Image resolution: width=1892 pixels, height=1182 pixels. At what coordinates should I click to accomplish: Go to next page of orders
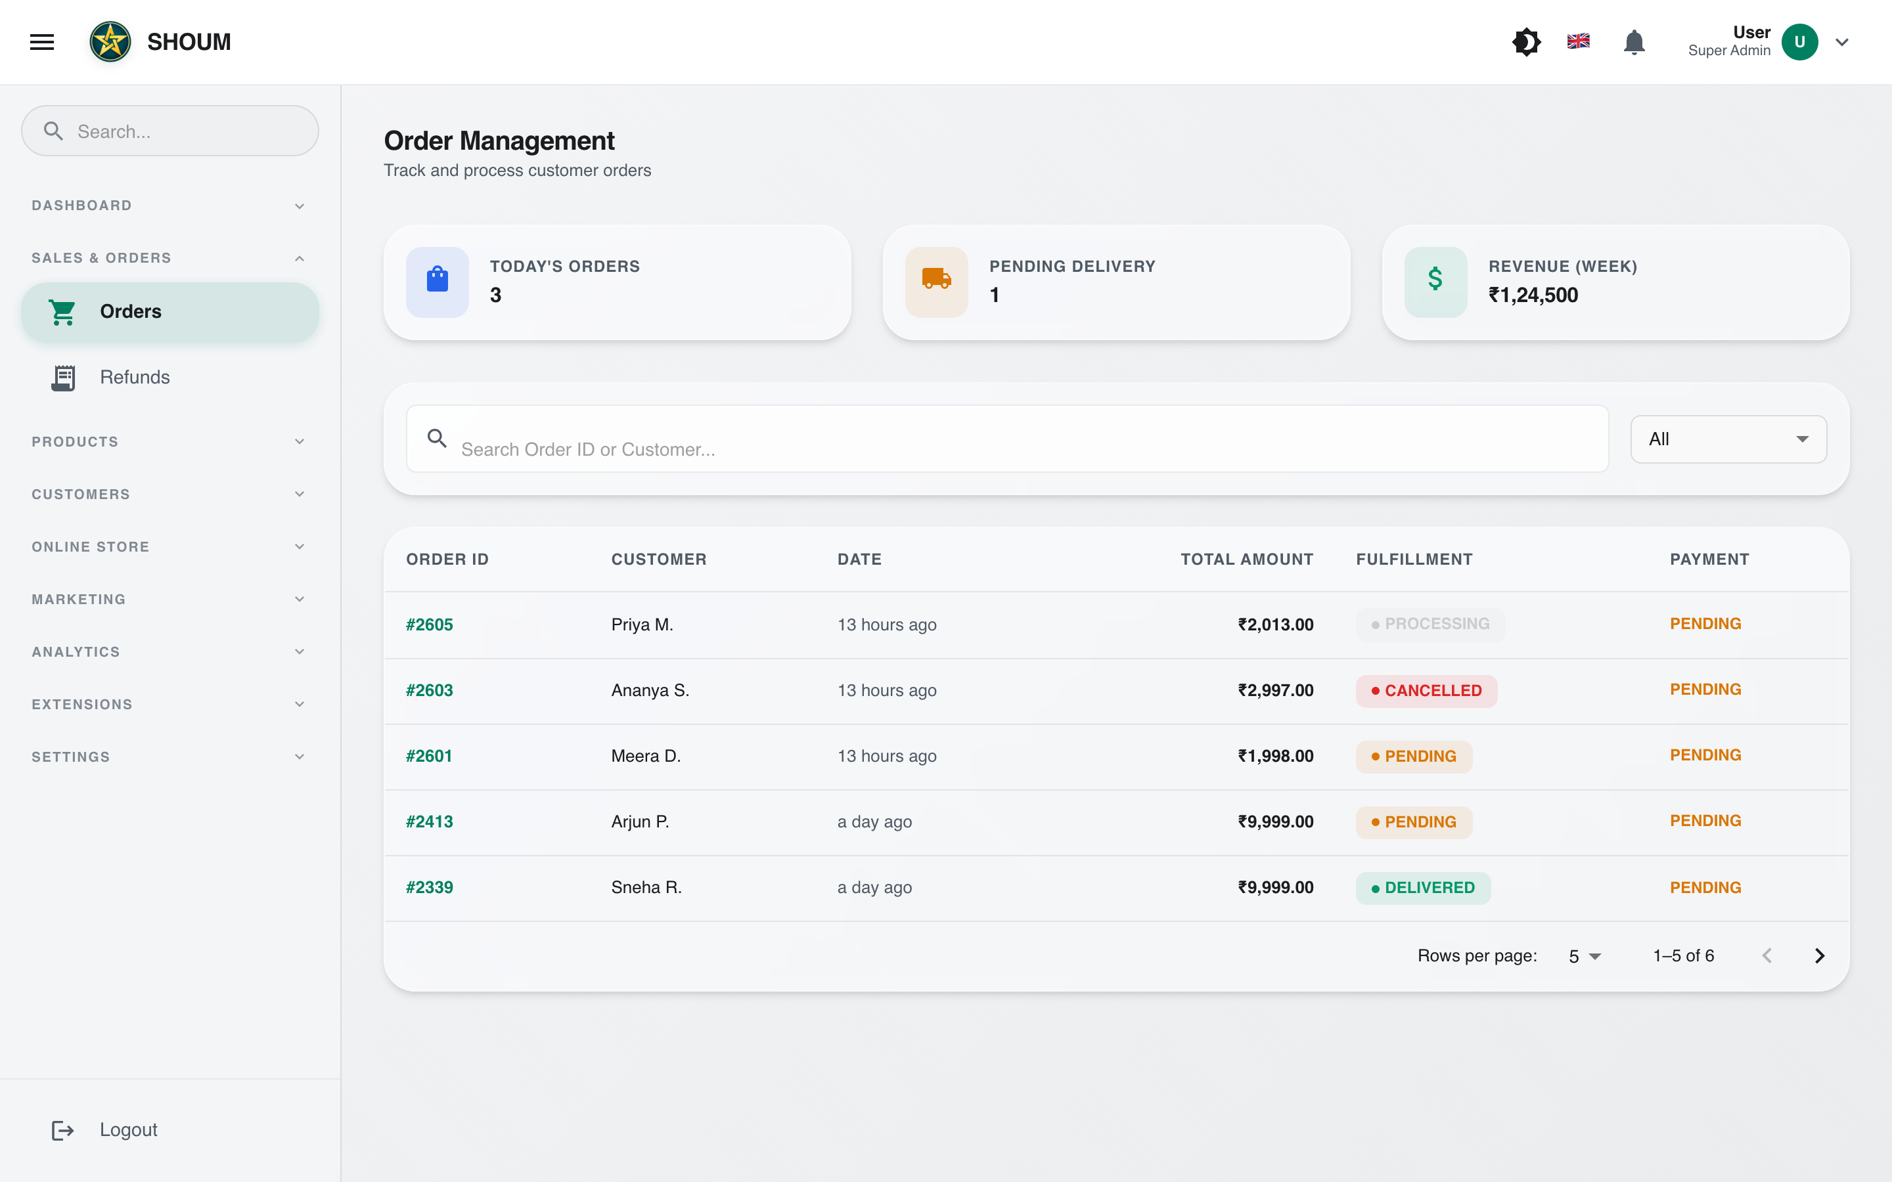[1820, 955]
